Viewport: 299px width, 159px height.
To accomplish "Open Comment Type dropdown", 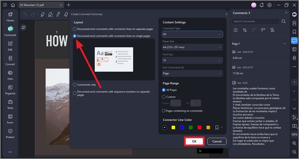I will pos(192,34).
